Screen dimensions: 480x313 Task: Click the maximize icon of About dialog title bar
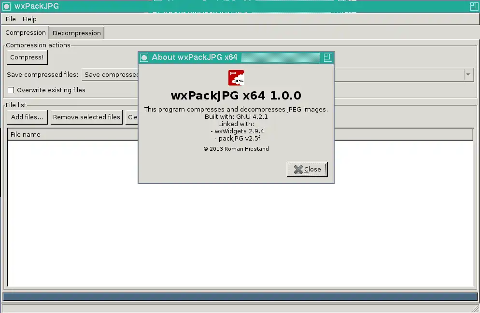tap(327, 57)
